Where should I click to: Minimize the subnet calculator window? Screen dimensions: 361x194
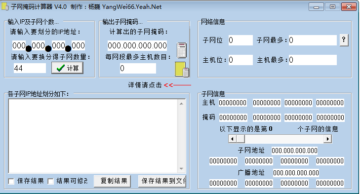[316, 7]
